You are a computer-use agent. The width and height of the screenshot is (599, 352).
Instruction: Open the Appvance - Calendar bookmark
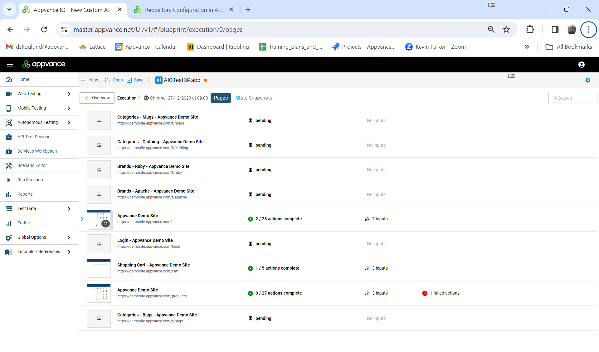146,47
